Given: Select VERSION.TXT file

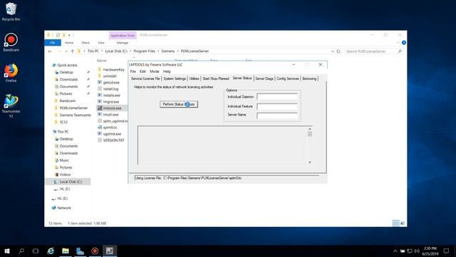Looking at the screenshot, I should click(113, 140).
